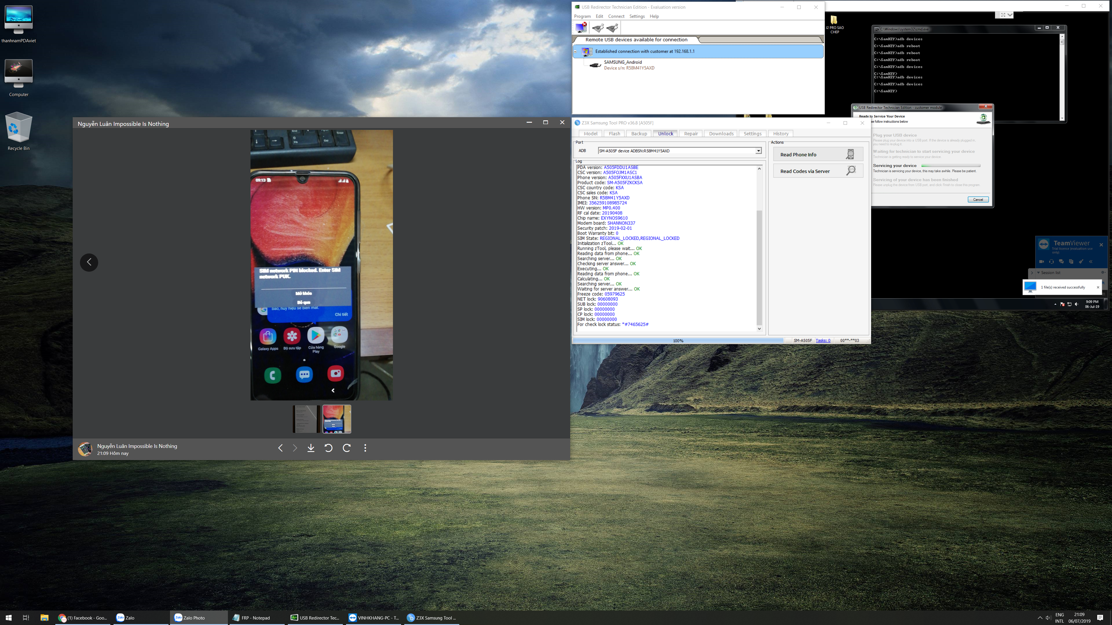This screenshot has height=625, width=1112.
Task: Click the TeamViewer file transfer icon
Action: click(1071, 261)
